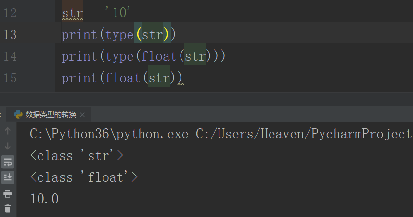Click the trash icon to clear console output
Viewport: 413px width, 217px height.
(8, 208)
